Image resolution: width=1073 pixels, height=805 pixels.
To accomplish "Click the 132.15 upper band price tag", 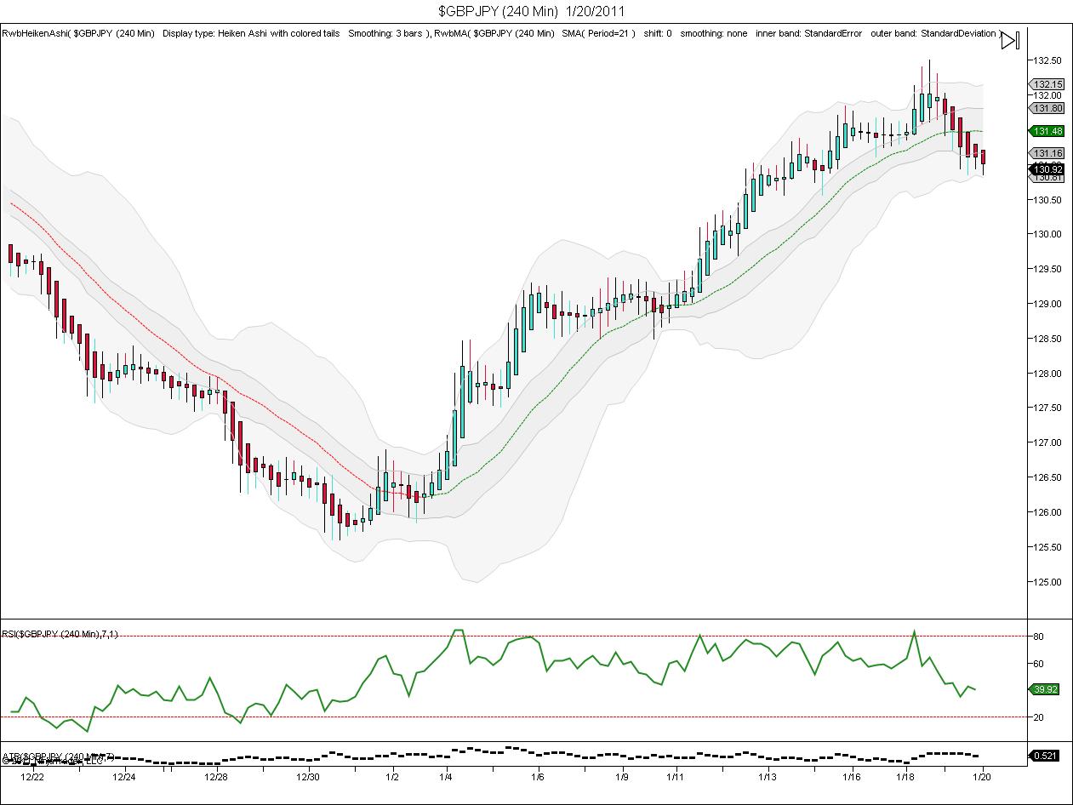I will tap(1047, 84).
